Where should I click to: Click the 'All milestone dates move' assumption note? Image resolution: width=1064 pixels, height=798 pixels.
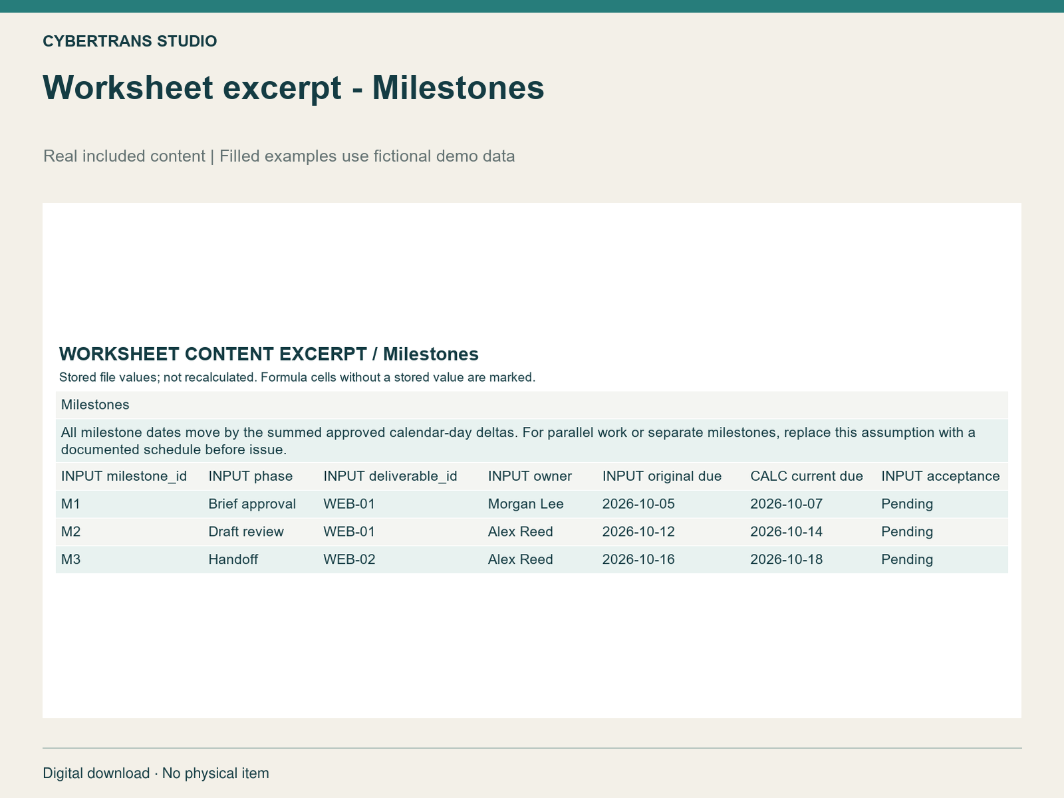point(532,441)
